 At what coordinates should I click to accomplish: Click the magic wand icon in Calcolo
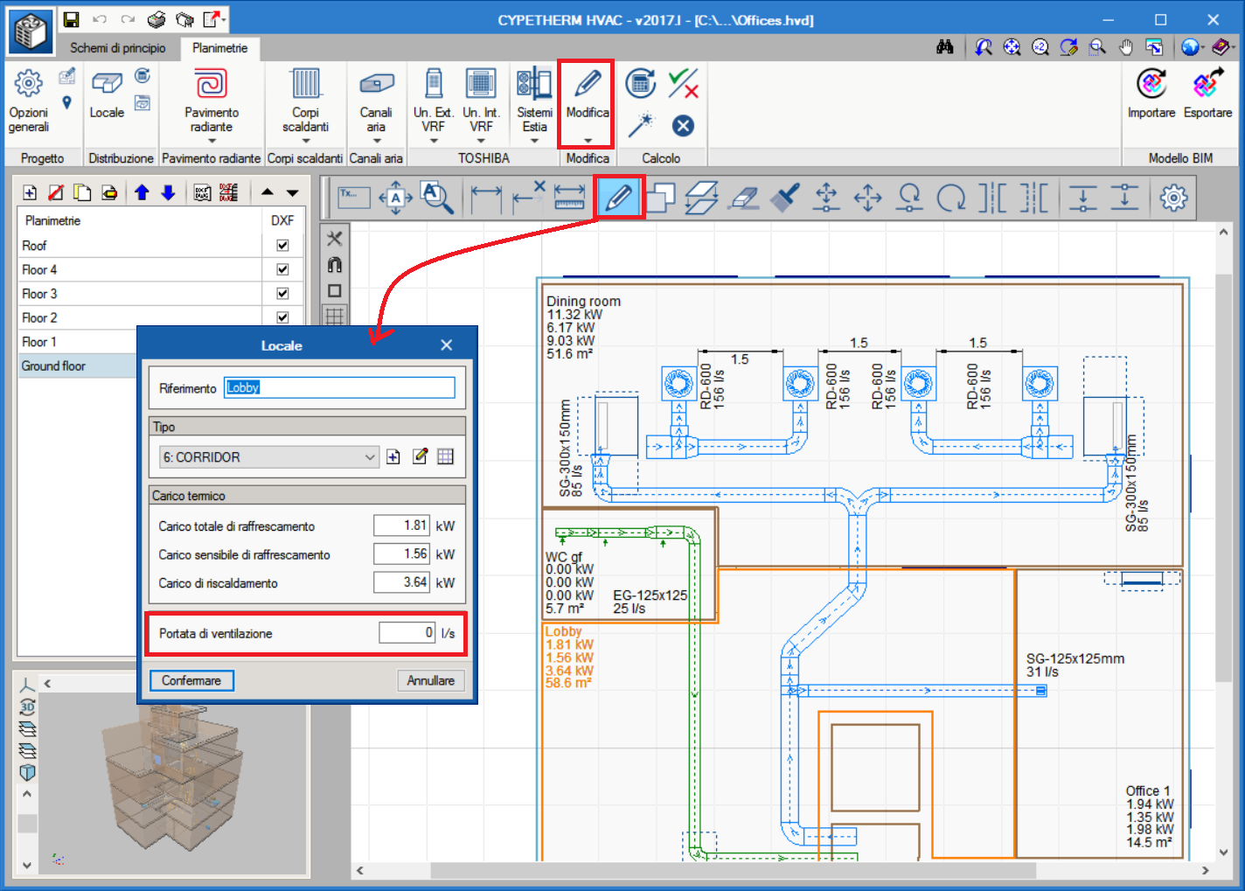pyautogui.click(x=641, y=125)
